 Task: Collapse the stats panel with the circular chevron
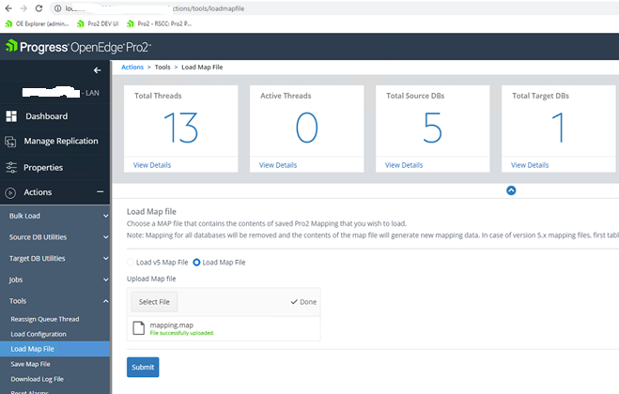pyautogui.click(x=511, y=189)
